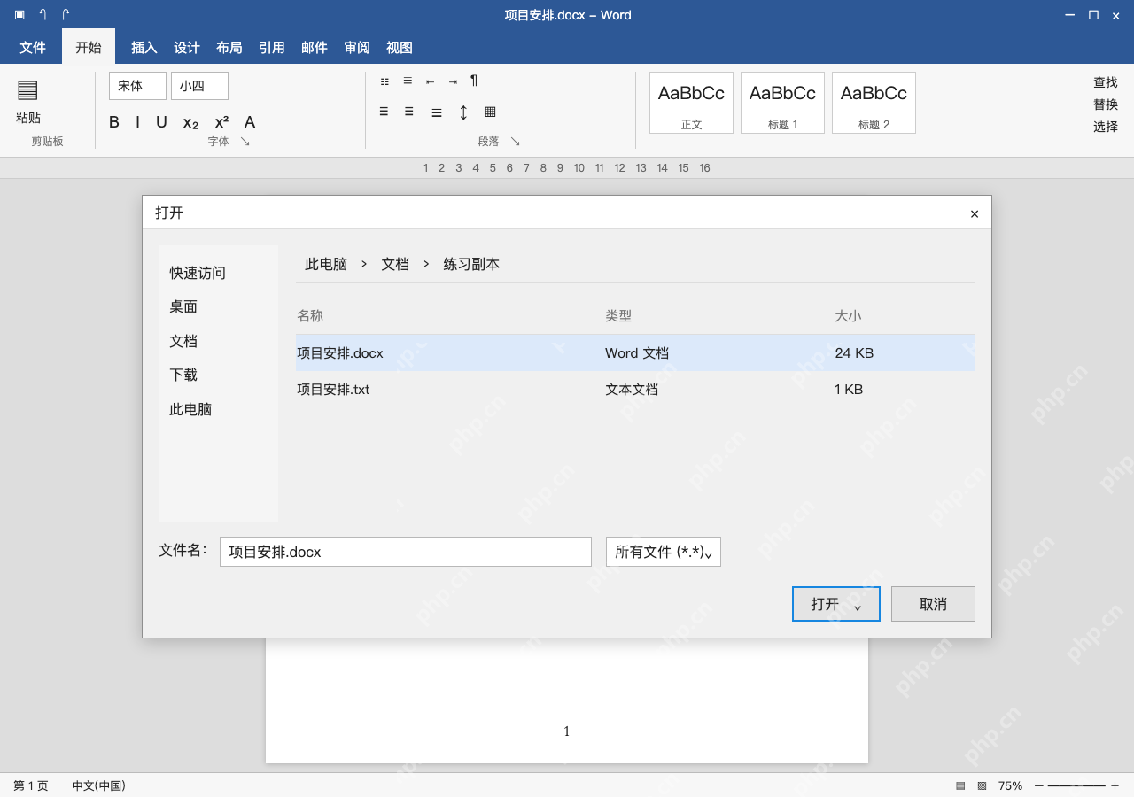Select the 标题 1 style thumbnail
The height and width of the screenshot is (797, 1134).
click(x=782, y=103)
